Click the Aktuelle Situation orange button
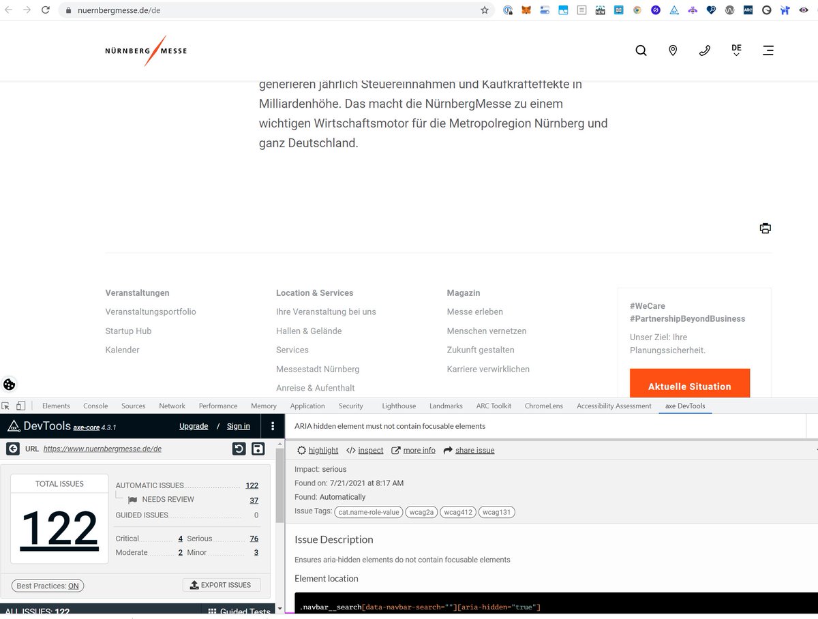Viewport: 818px width, 619px height. tap(690, 384)
